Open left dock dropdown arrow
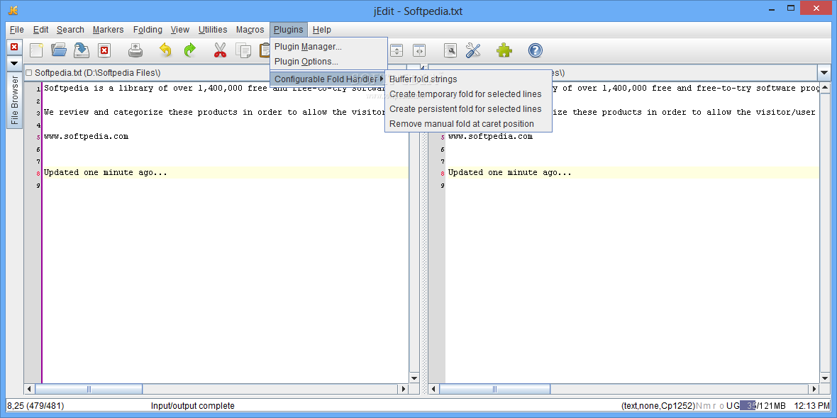Image resolution: width=837 pixels, height=418 pixels. point(14,64)
